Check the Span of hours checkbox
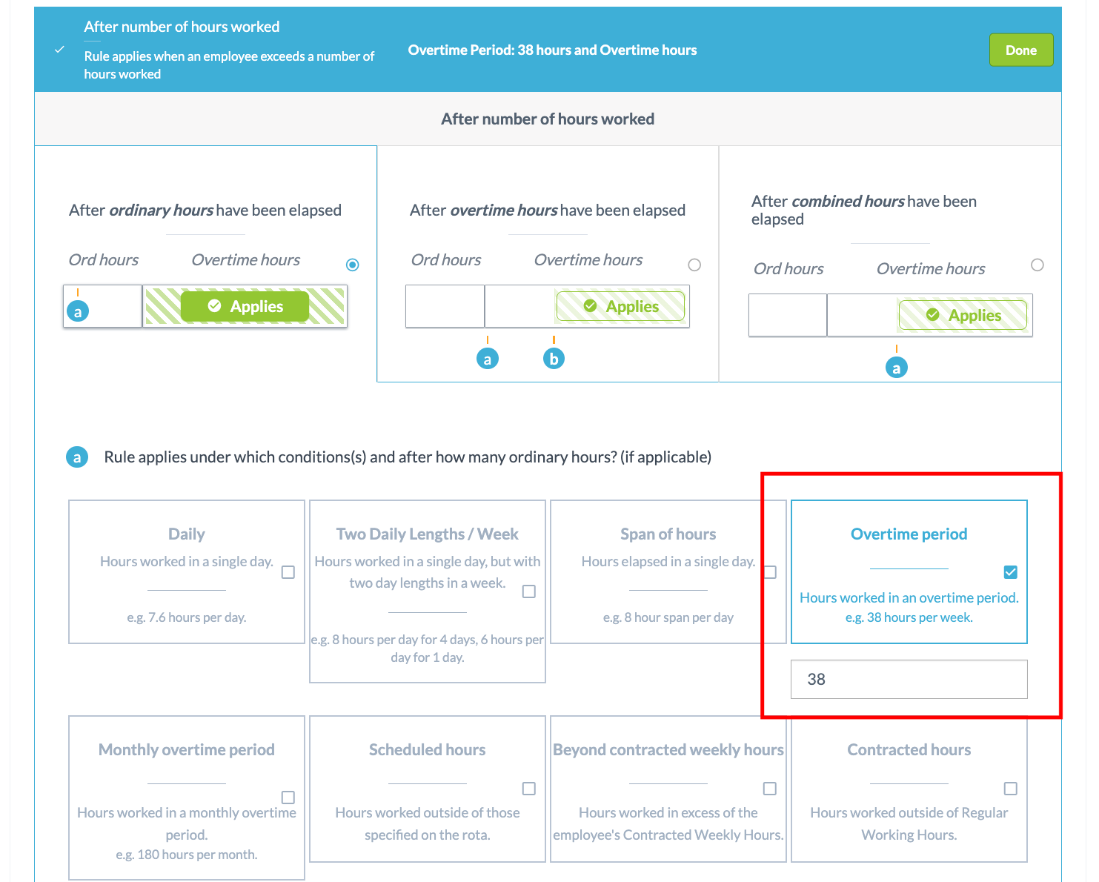 click(770, 572)
